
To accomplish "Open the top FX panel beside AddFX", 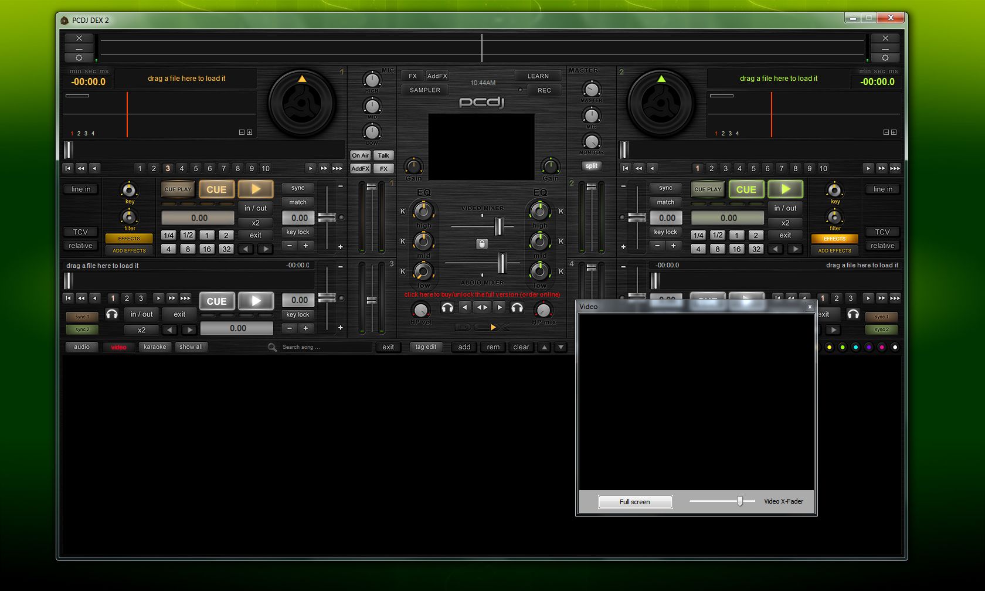I will coord(413,76).
